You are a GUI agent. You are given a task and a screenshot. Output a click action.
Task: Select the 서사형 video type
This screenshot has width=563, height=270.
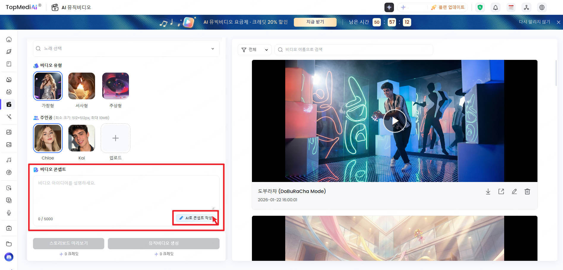[82, 86]
